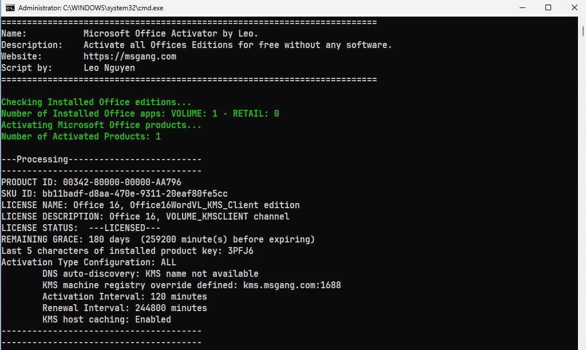Click the line 'Name: Microsoft Office Activator by Leo.'
586x350 pixels.
pyautogui.click(x=130, y=34)
